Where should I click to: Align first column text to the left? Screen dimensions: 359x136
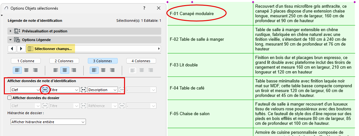(x=17, y=70)
